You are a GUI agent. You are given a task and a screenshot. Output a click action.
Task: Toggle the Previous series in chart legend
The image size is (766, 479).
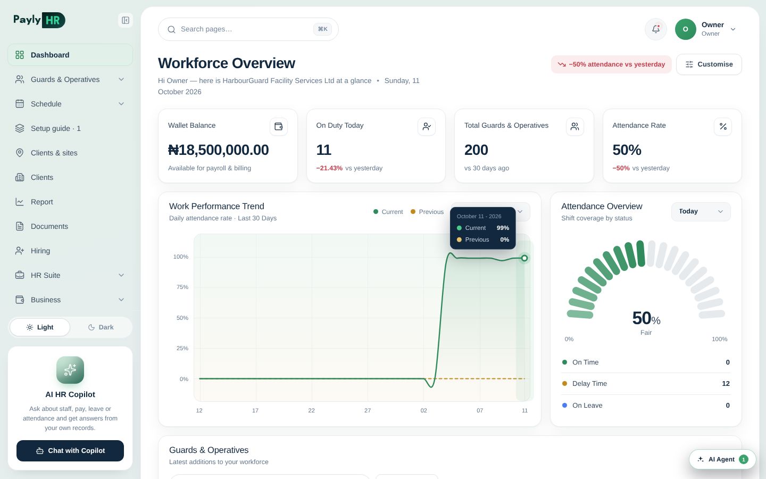pos(427,212)
